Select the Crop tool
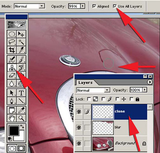160x153 pixels. point(12,50)
